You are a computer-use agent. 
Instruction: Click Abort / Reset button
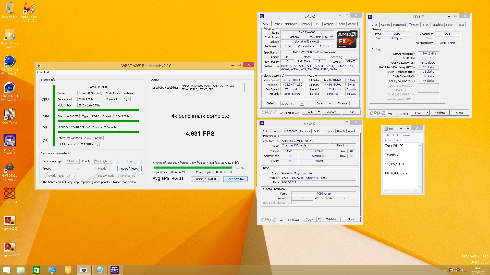129,169
